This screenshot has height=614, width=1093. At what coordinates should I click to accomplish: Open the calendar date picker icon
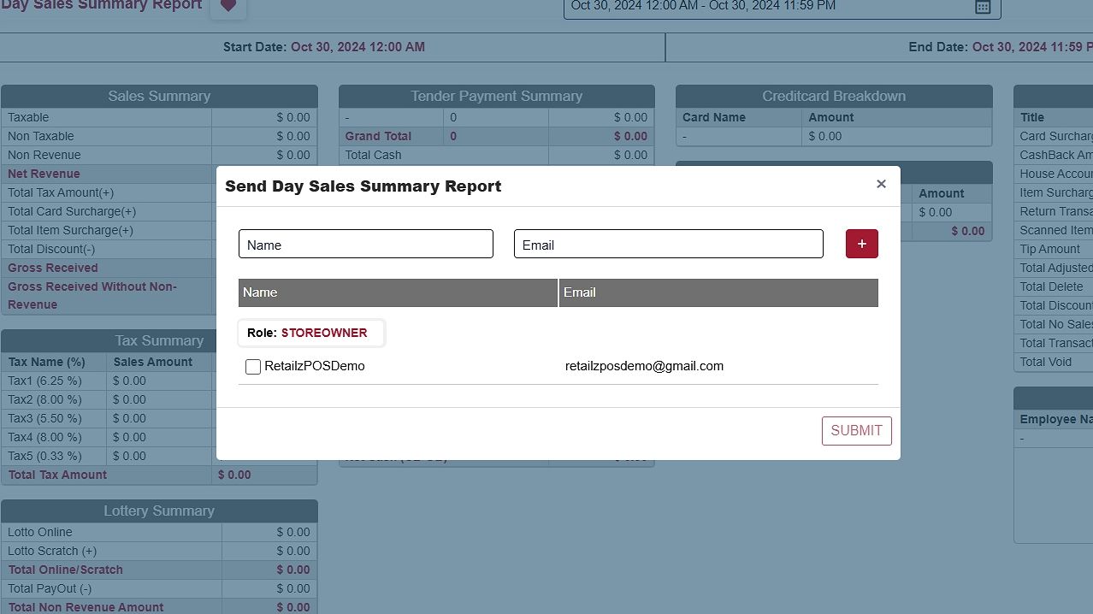tap(983, 7)
